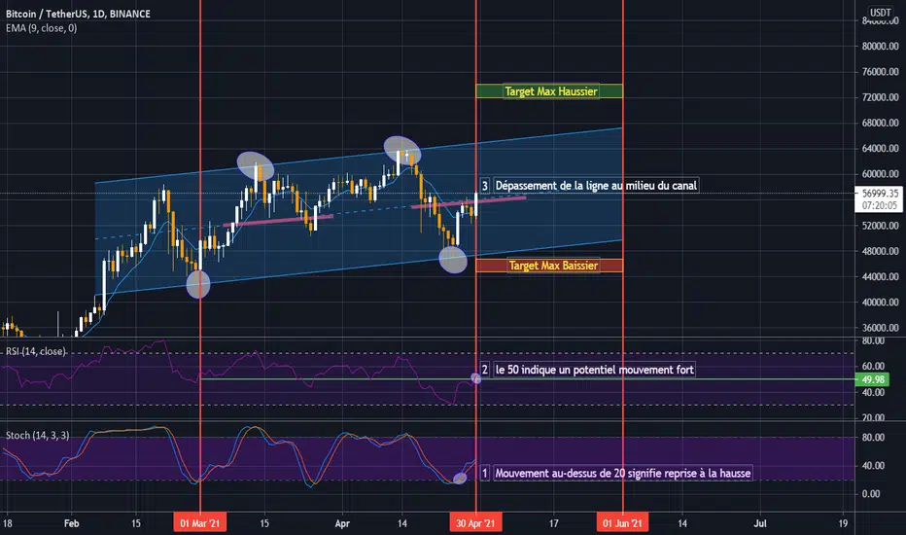Click the 44000.00 price axis level
Viewport: 906px width, 535px height.
click(x=881, y=276)
